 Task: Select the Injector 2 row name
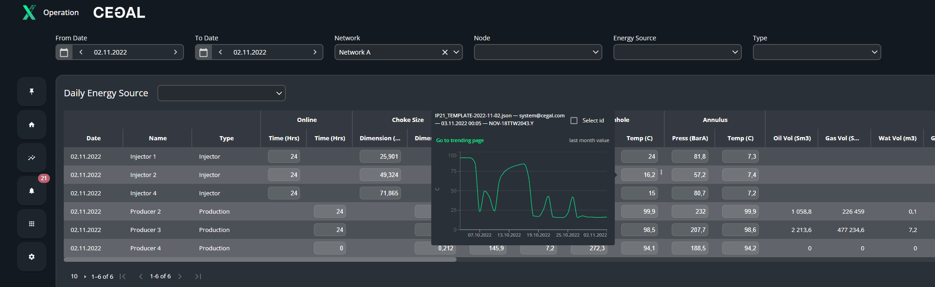coord(143,175)
